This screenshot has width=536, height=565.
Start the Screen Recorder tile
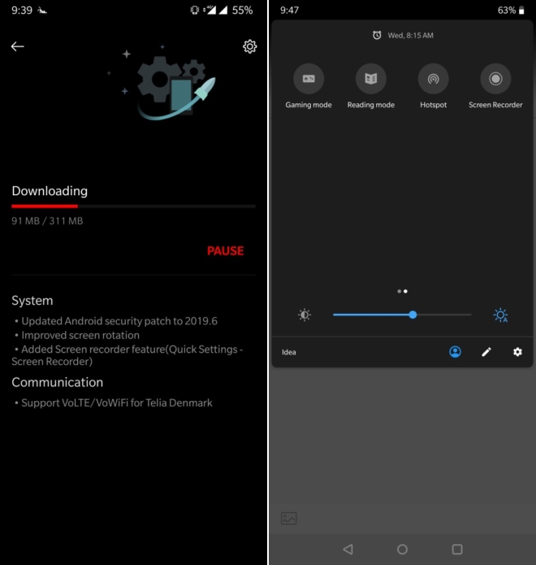tap(495, 79)
